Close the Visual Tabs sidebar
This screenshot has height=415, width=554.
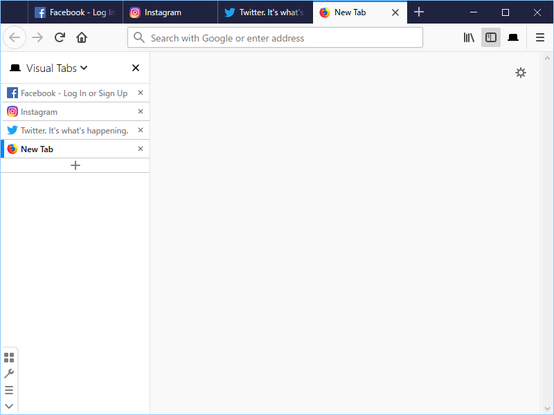tap(135, 68)
